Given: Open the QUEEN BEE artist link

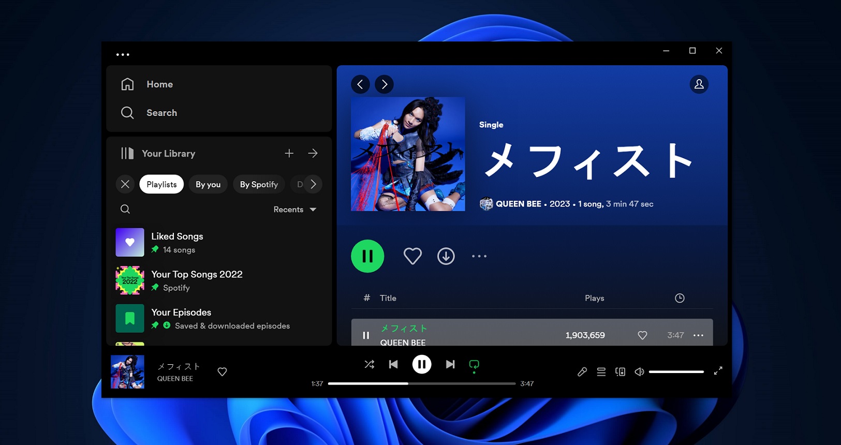Looking at the screenshot, I should 518,204.
